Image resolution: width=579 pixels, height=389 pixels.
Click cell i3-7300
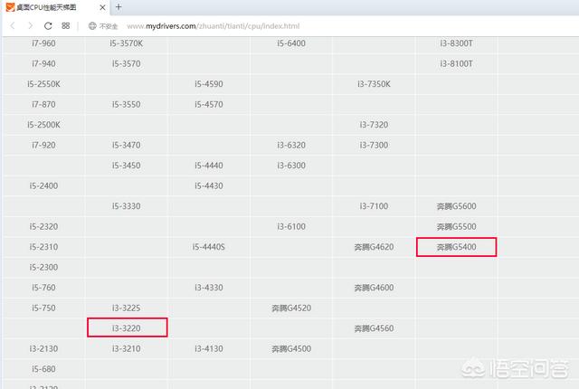pyautogui.click(x=374, y=145)
